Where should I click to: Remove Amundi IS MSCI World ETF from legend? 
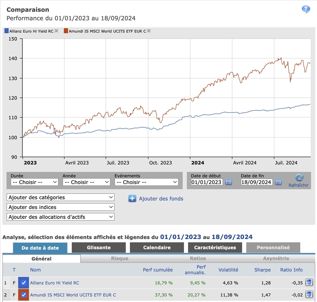pos(149,31)
